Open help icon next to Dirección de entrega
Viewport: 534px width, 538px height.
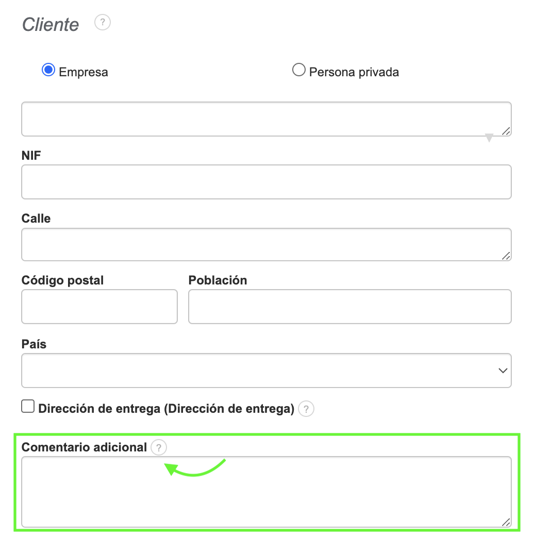[x=306, y=409]
